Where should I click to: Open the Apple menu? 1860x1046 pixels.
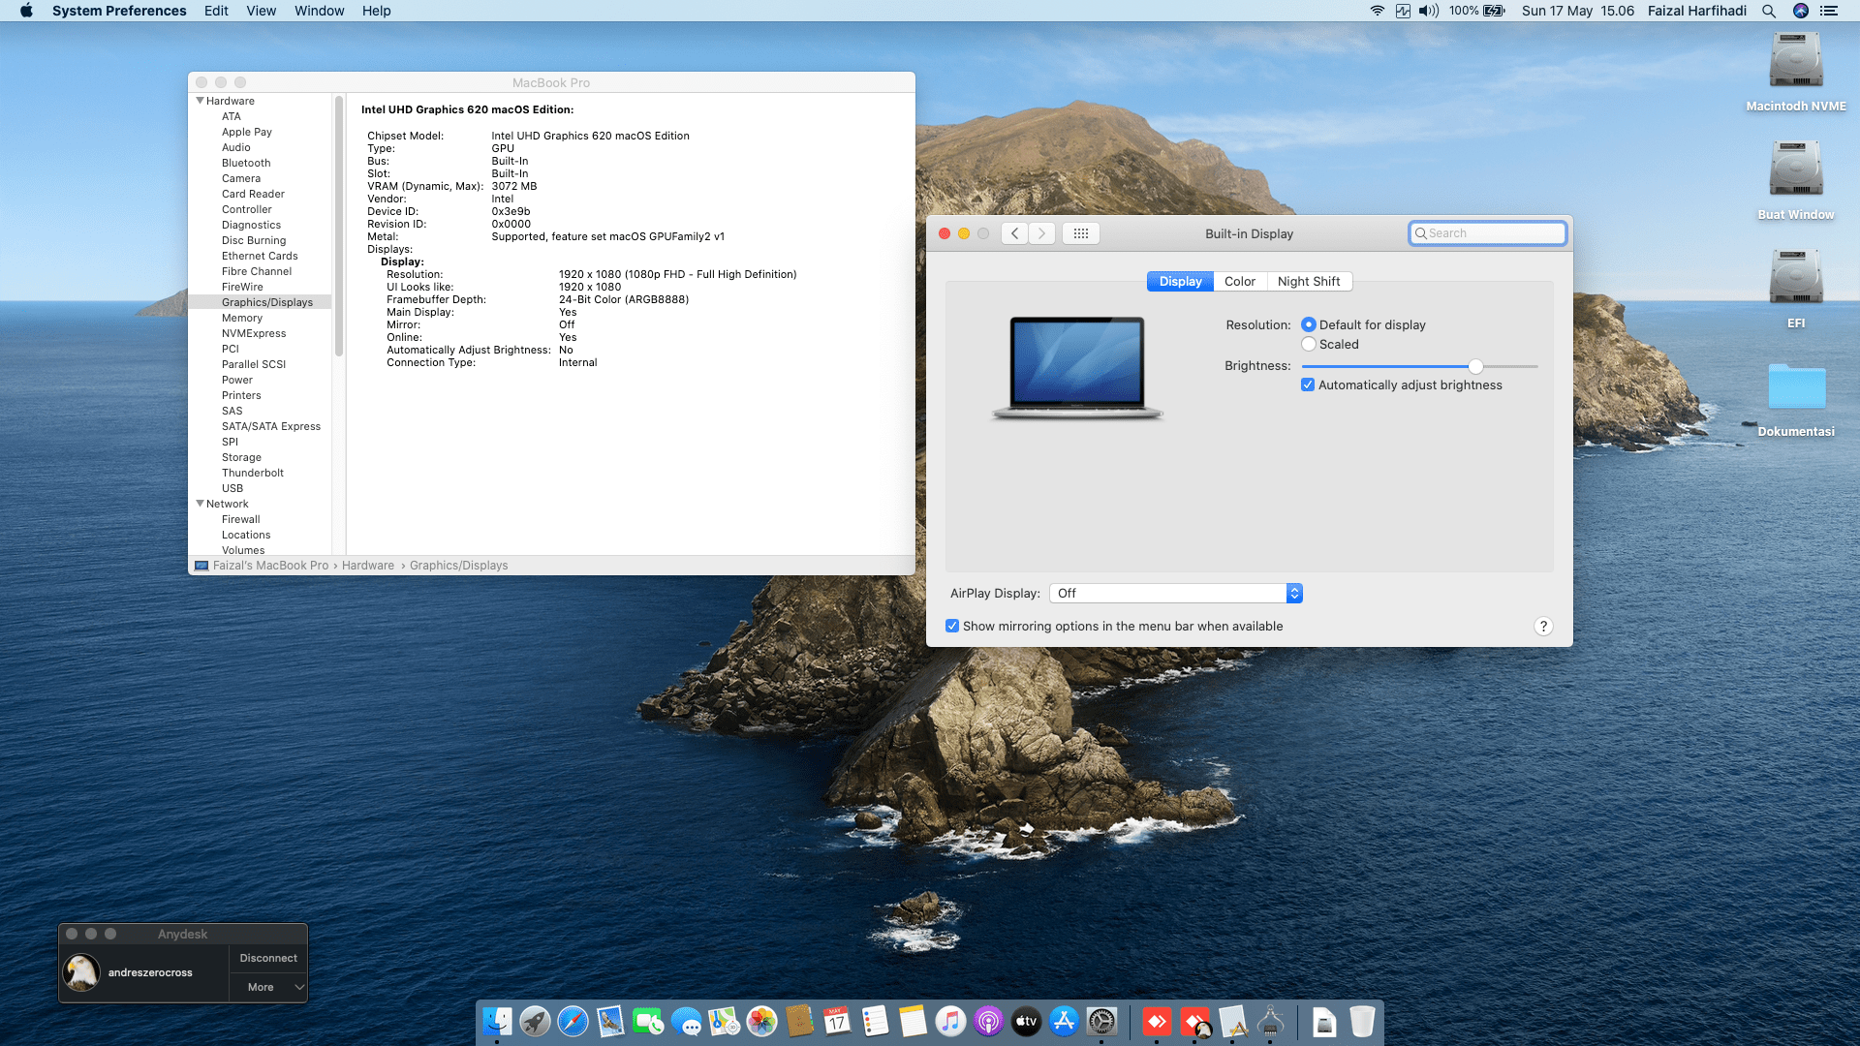pos(26,11)
